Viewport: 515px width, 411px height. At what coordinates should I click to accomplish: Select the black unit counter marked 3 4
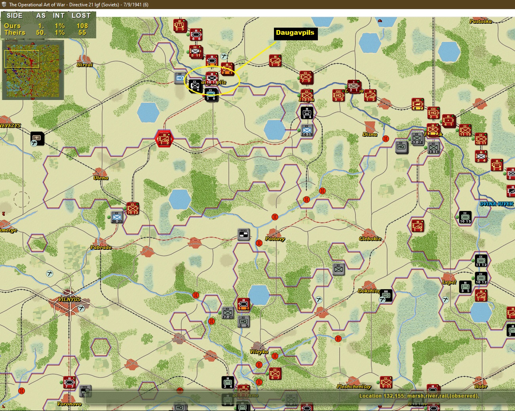click(x=307, y=113)
